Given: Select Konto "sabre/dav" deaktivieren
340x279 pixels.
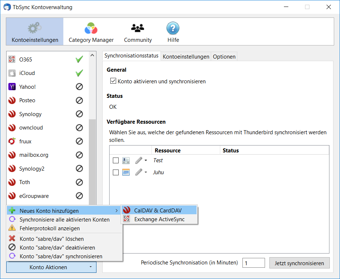Looking at the screenshot, I should 64,247.
